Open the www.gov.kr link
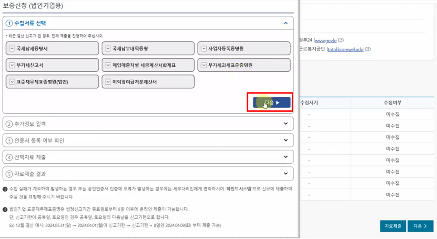The image size is (437, 239). 325,41
